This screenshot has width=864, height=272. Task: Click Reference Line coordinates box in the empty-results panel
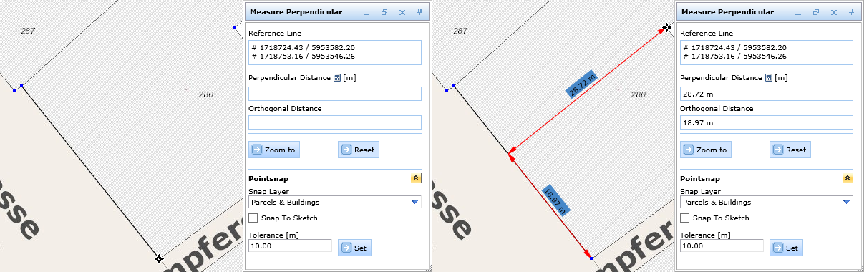pyautogui.click(x=335, y=52)
